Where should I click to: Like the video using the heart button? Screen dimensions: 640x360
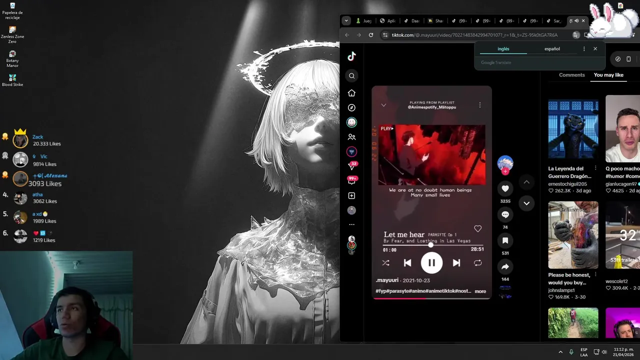[x=505, y=188]
